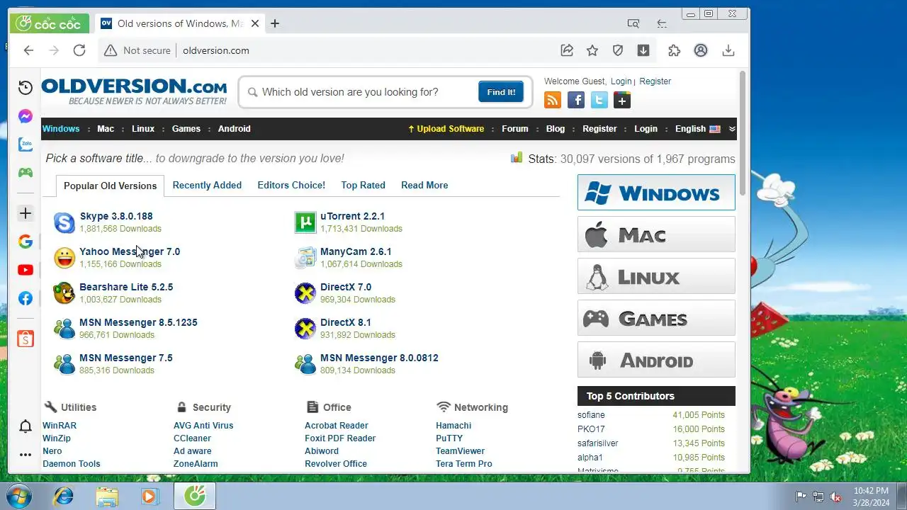Open the DirectX 7.0 link
Viewport: 907px width, 510px height.
click(x=346, y=287)
